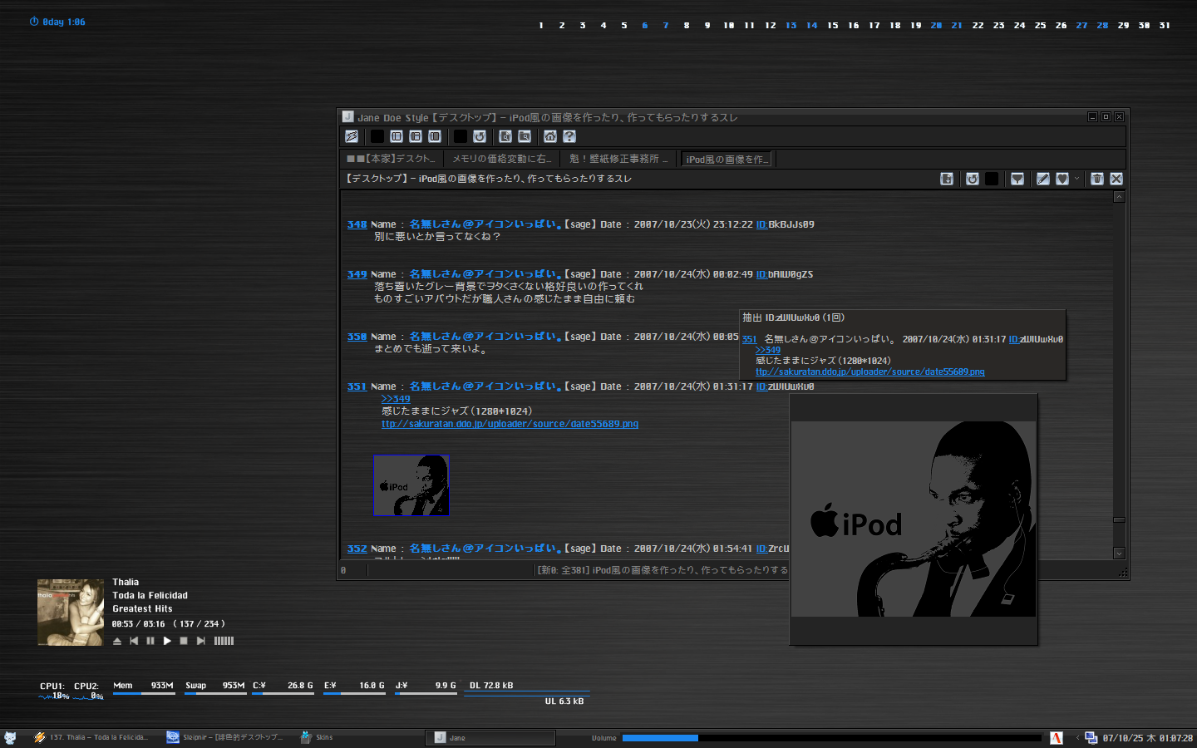1197x748 pixels.
Task: Click the third pane layout icon
Action: click(435, 136)
